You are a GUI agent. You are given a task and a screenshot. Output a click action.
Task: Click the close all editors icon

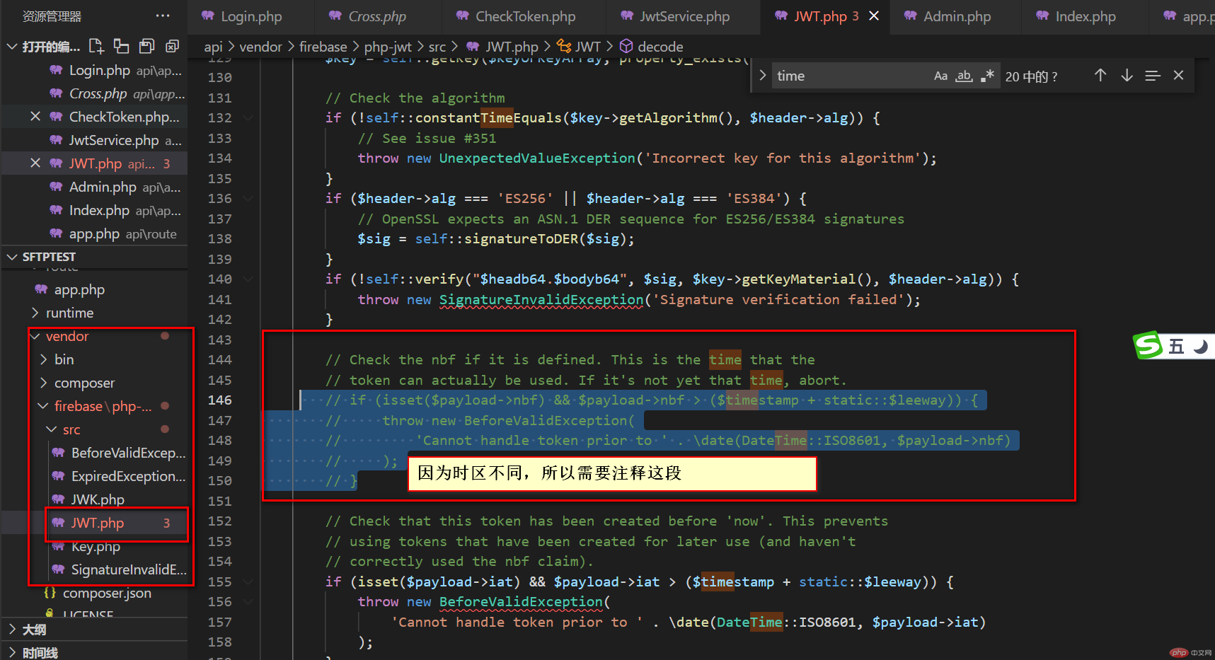(172, 47)
